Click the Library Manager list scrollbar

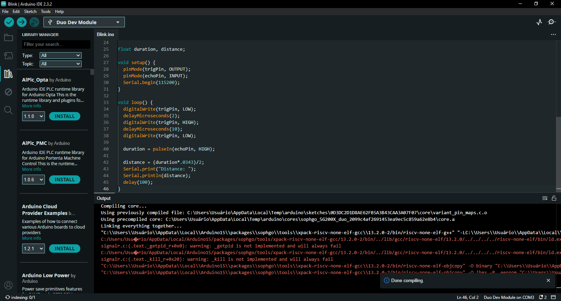(x=92, y=72)
